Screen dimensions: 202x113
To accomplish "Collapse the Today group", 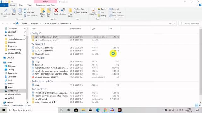I will pos(31,33).
